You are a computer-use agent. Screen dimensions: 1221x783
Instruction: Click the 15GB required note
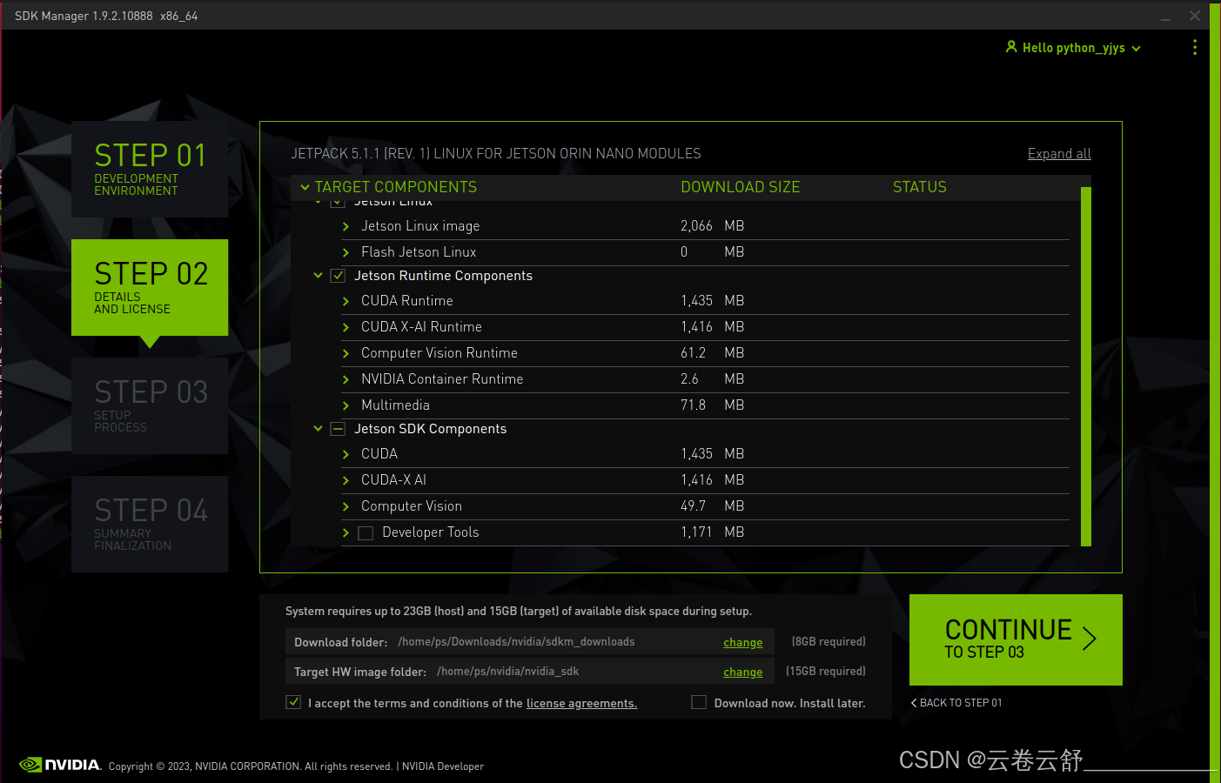(x=826, y=671)
